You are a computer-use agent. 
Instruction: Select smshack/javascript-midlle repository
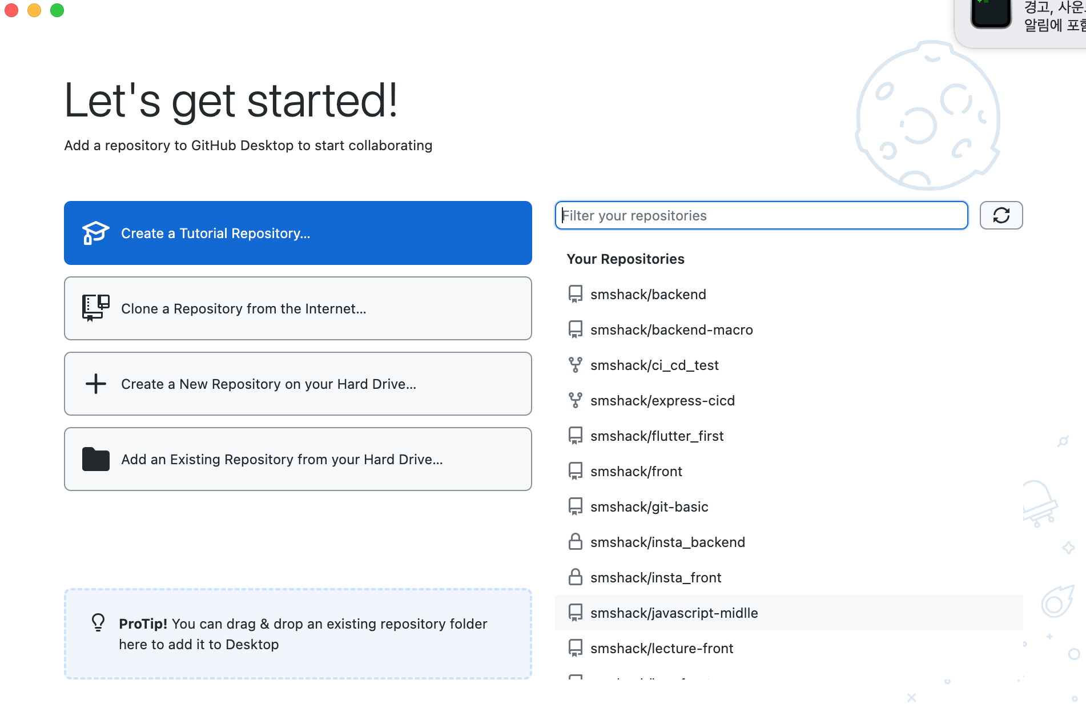coord(789,613)
